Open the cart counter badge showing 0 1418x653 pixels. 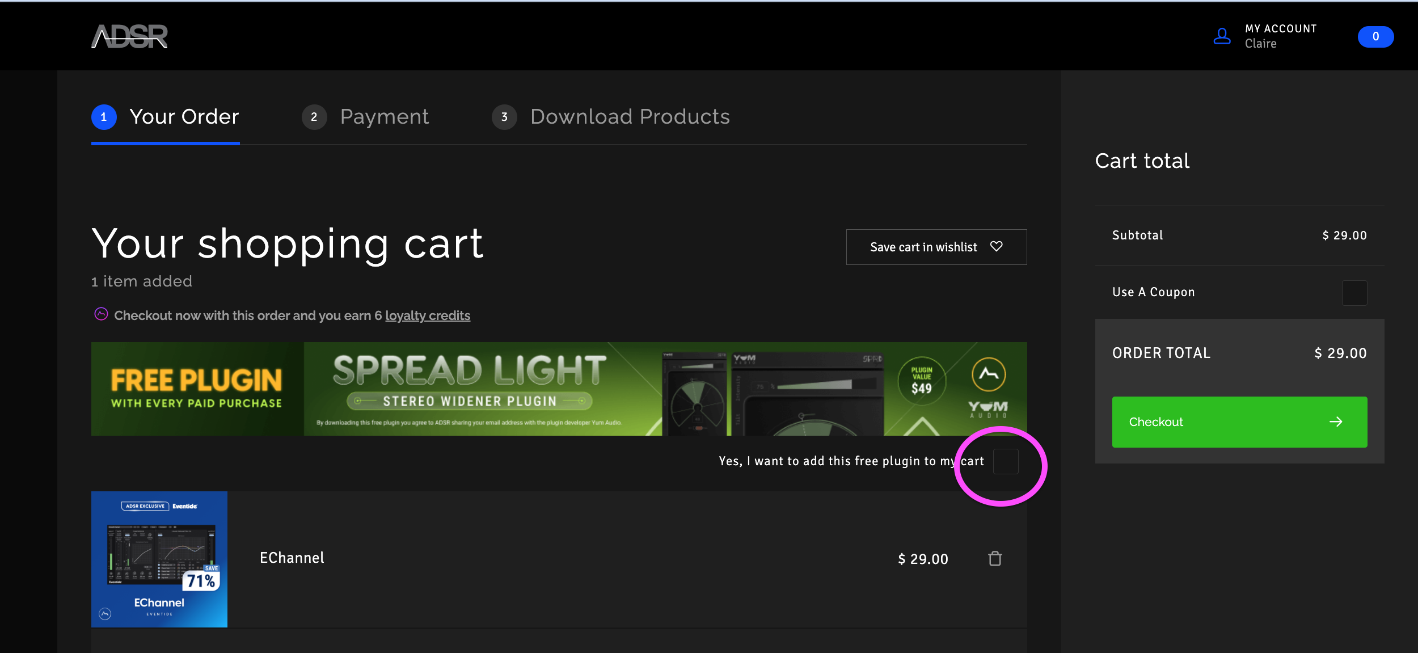tap(1375, 37)
